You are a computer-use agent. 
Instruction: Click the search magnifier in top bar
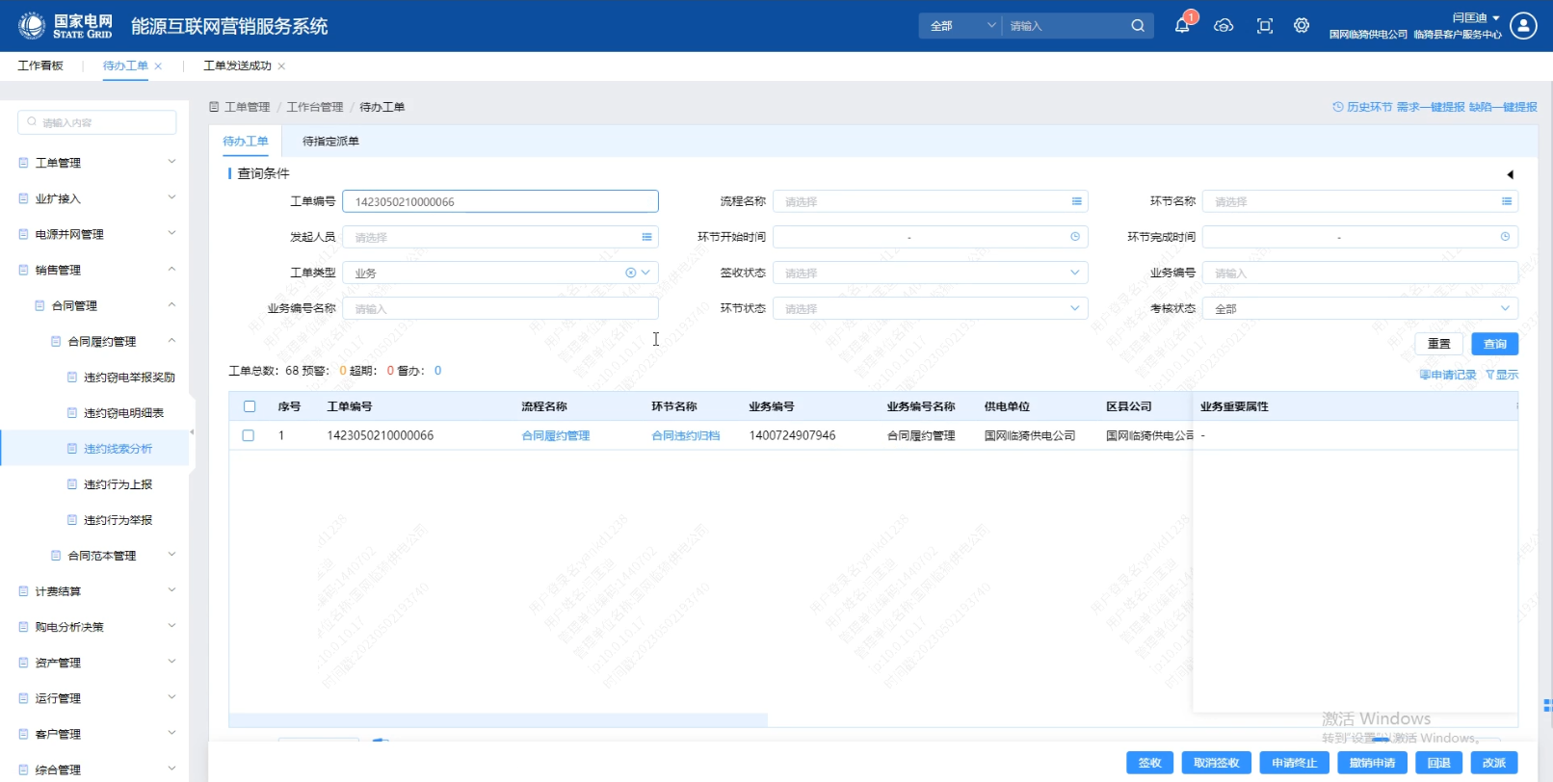(x=1138, y=26)
